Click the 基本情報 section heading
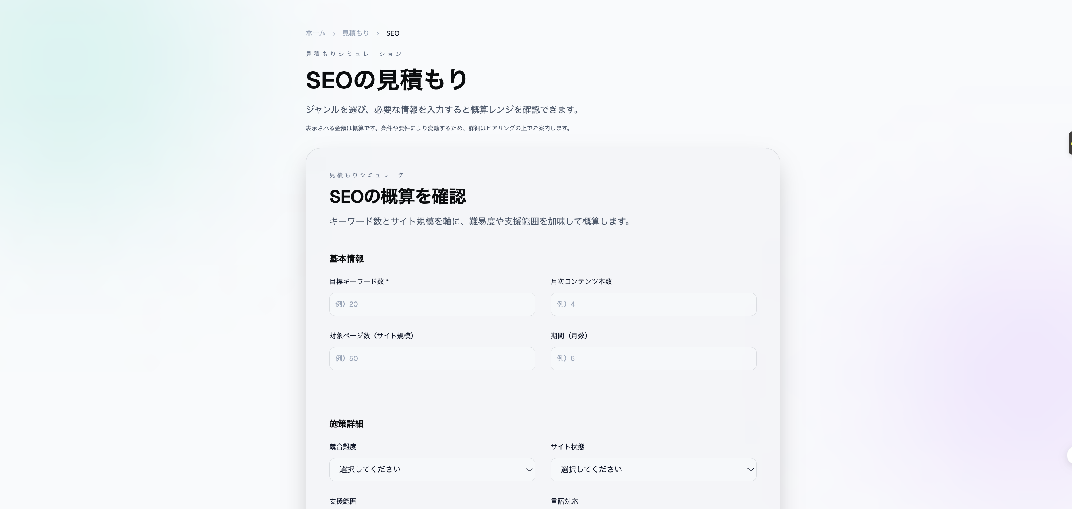 [346, 259]
